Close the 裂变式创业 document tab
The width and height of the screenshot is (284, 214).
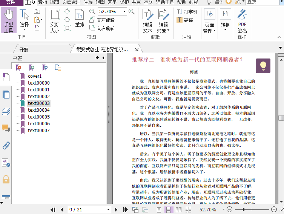(x=137, y=49)
